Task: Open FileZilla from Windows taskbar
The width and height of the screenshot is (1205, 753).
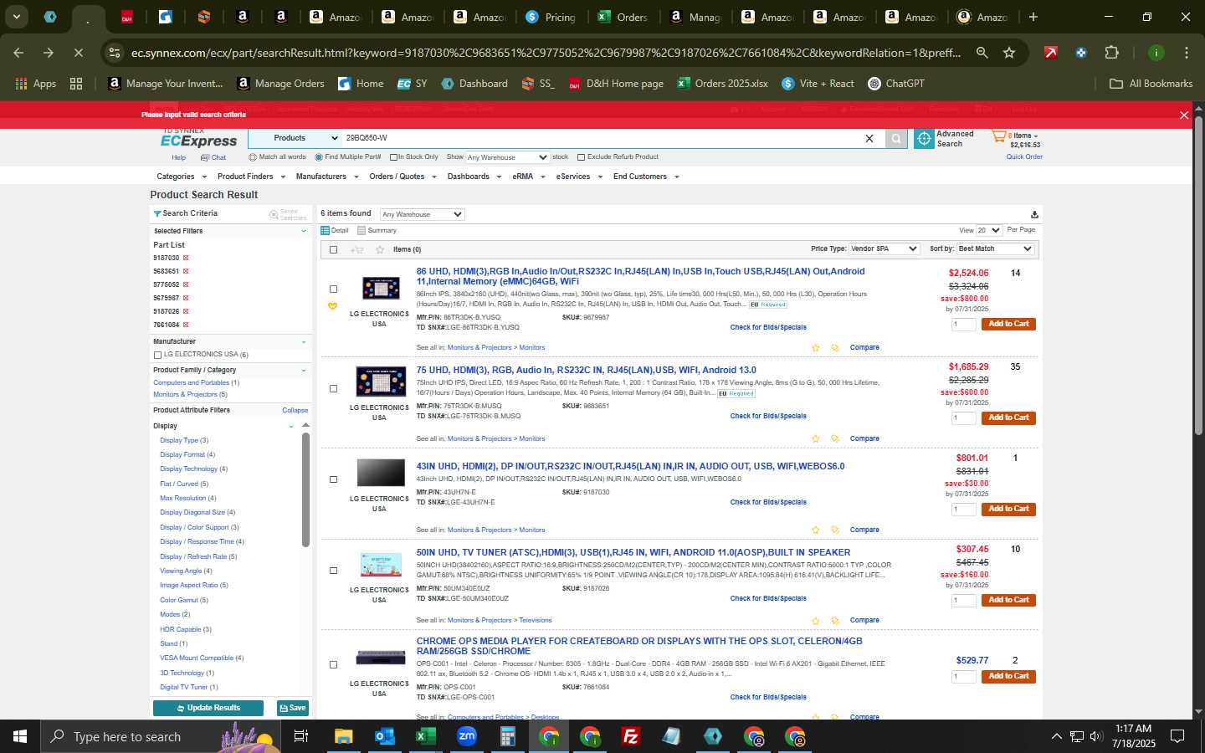Action: tap(631, 736)
